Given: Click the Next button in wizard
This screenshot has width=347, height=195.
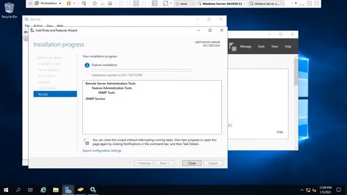Looking at the screenshot, I should pos(165,163).
